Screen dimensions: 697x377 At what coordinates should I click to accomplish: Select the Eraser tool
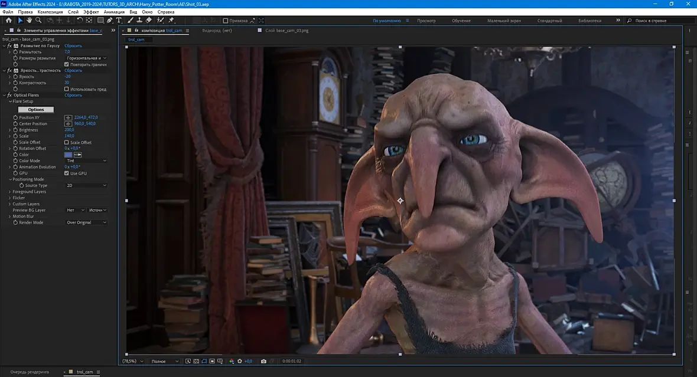[x=148, y=20]
